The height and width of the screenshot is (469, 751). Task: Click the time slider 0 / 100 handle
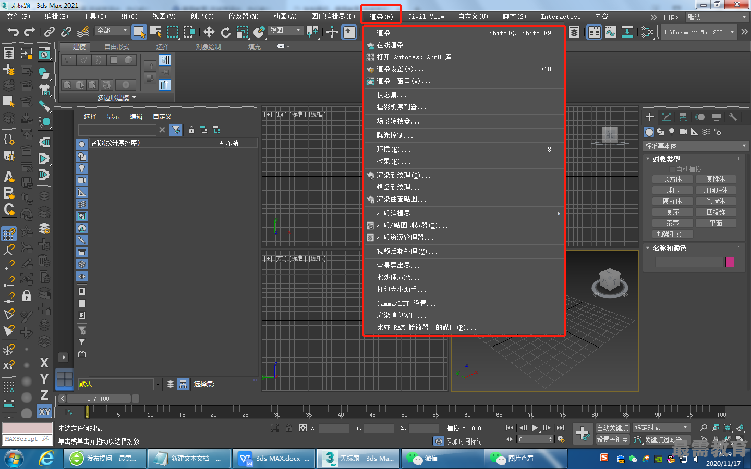coord(98,399)
